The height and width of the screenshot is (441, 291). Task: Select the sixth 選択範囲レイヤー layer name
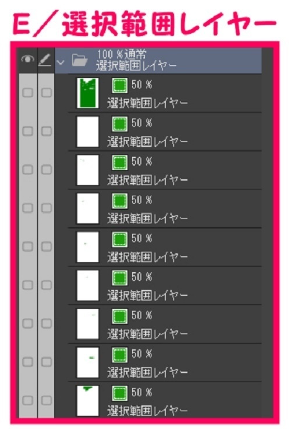pos(147,295)
